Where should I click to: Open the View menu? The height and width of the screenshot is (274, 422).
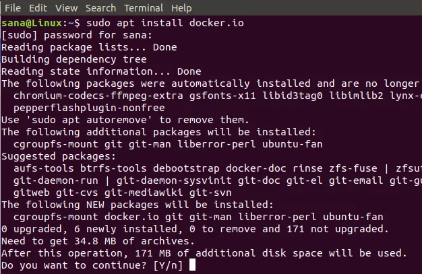pyautogui.click(x=66, y=8)
